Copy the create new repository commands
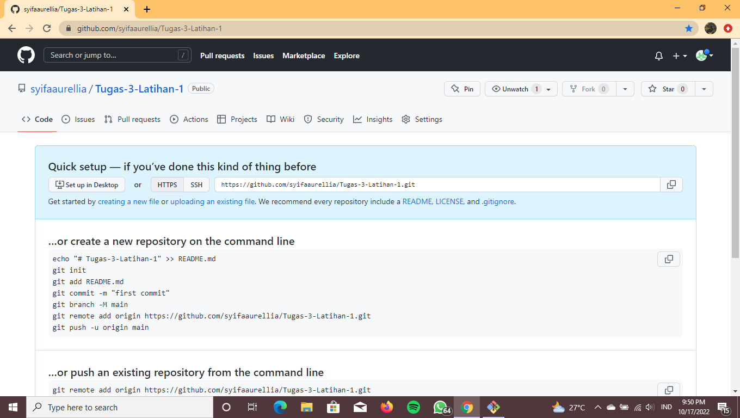 [669, 259]
